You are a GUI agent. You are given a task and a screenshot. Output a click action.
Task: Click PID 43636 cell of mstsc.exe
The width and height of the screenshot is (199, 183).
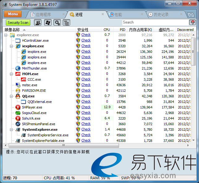point(121,85)
